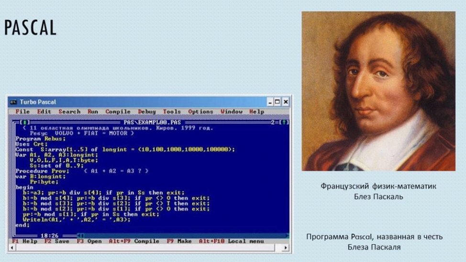Open the Search menu
Viewport: 466px width, 262px height.
tap(69, 112)
